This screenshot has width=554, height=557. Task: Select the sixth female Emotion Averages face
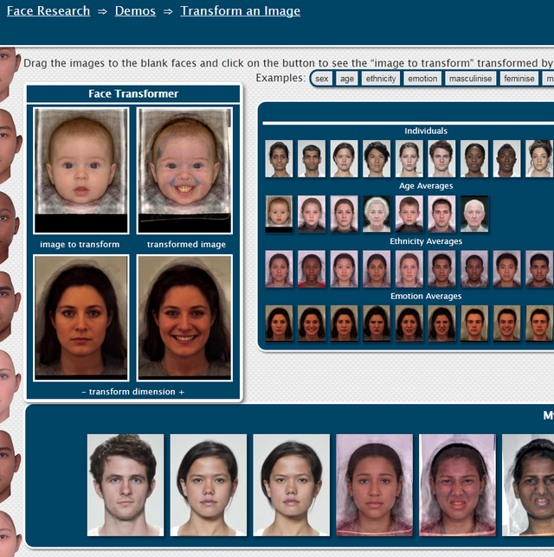(441, 323)
